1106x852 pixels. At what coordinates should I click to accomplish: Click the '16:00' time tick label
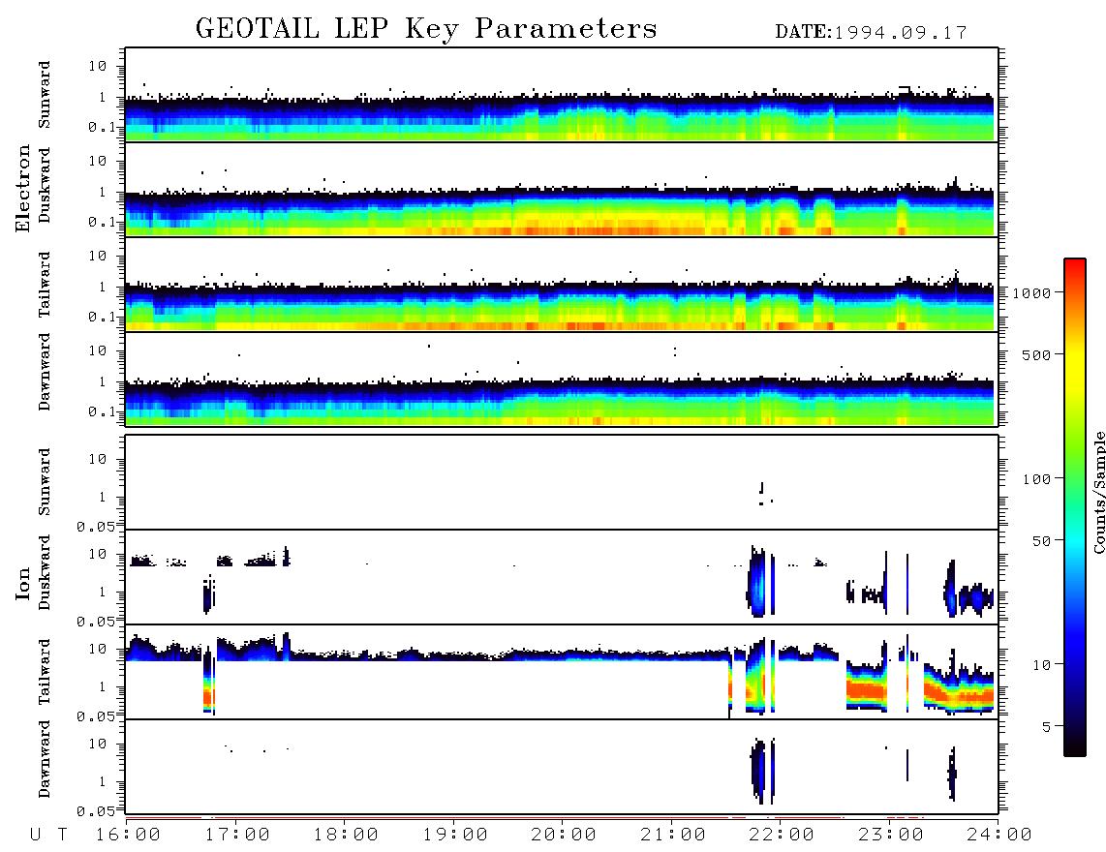pos(129,836)
